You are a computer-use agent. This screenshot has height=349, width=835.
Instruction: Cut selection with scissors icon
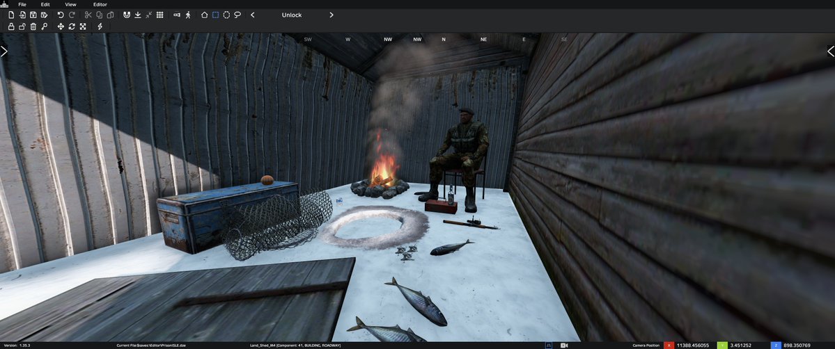pyautogui.click(x=88, y=15)
